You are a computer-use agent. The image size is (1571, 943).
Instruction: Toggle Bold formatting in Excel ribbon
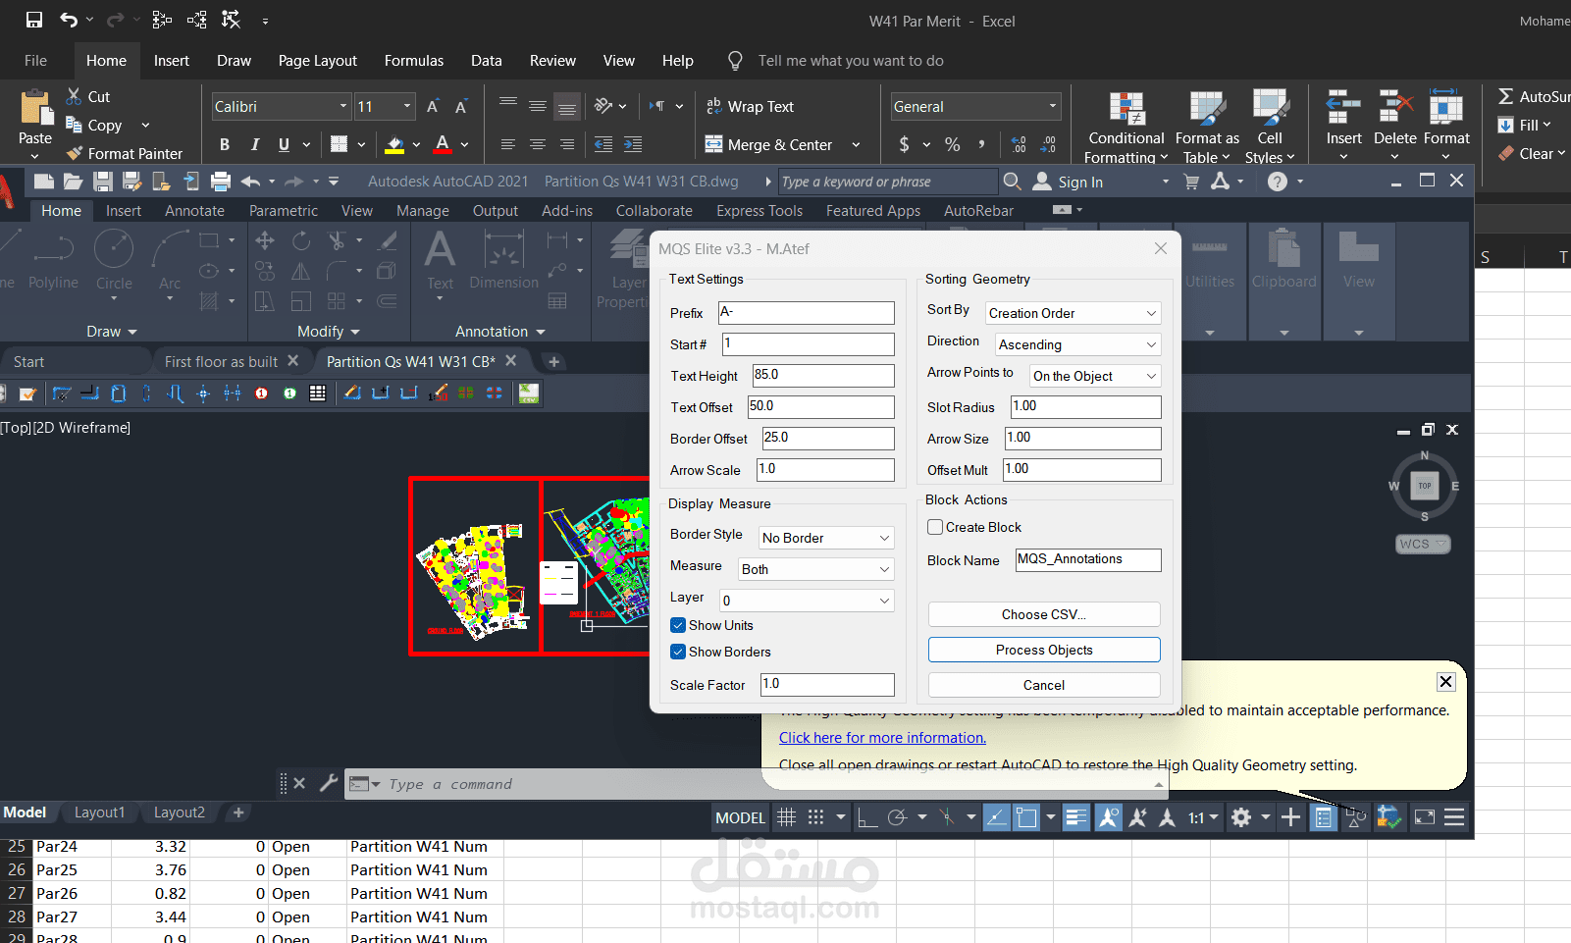point(225,144)
